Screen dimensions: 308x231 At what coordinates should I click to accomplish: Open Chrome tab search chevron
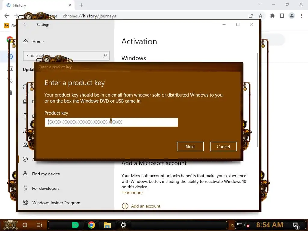click(x=260, y=4)
